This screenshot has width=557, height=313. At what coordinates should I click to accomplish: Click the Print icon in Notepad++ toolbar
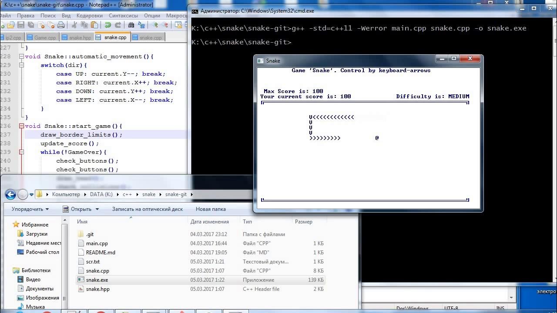click(x=61, y=25)
